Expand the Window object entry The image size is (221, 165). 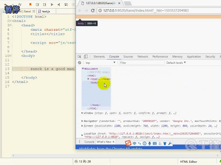pyautogui.click(x=82, y=113)
